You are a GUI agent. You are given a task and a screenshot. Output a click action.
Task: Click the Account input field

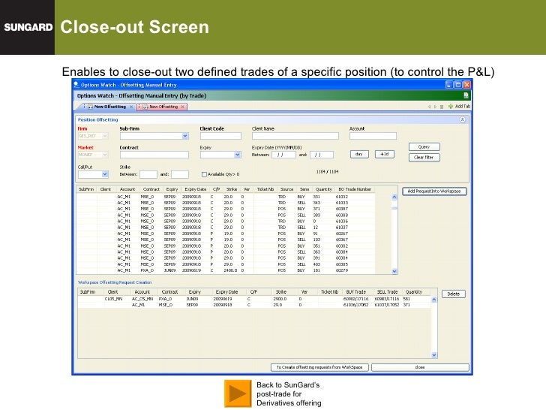click(373, 136)
